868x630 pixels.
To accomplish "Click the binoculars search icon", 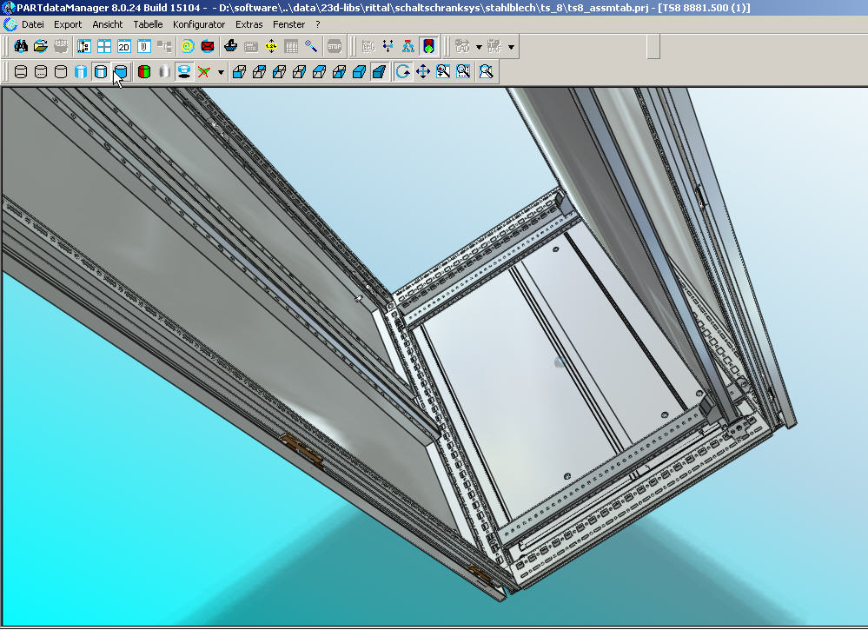I will point(20,46).
